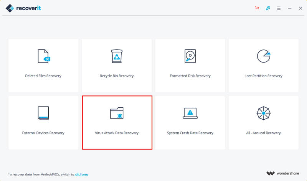Image resolution: width=307 pixels, height=181 pixels.
Task: Click the Deleted Files Recovery document icon
Action: (44, 56)
